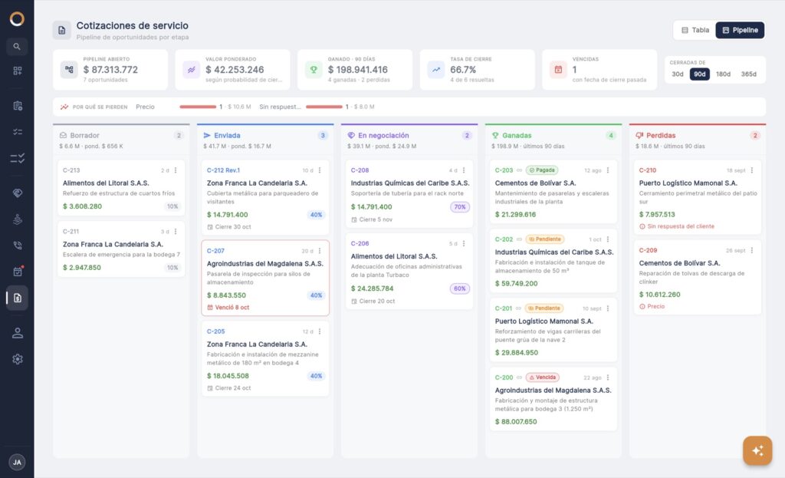Viewport: 785px width, 478px height.
Task: Open the sidebar calendar icon with red dot
Action: pyautogui.click(x=17, y=271)
